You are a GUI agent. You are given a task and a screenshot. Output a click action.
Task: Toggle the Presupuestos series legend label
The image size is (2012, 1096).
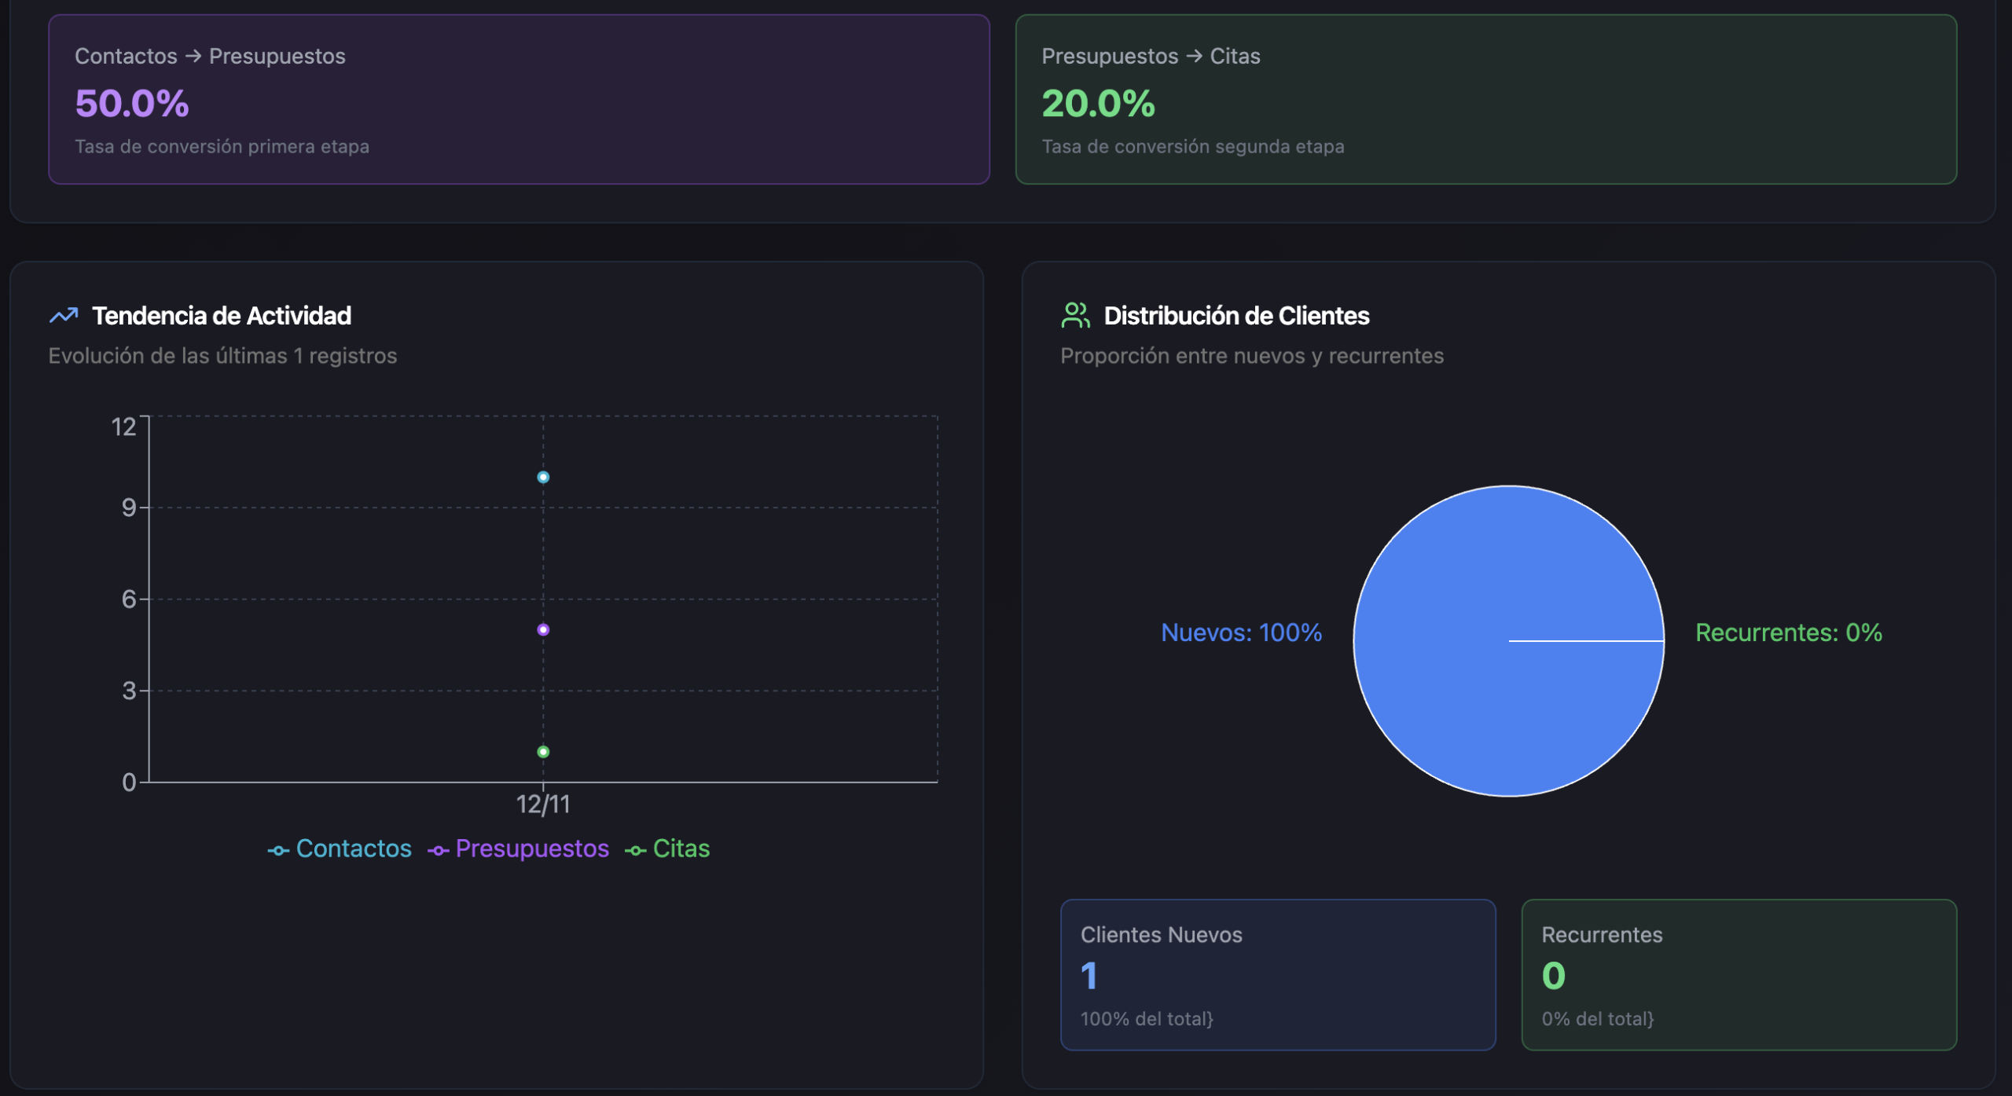[532, 849]
